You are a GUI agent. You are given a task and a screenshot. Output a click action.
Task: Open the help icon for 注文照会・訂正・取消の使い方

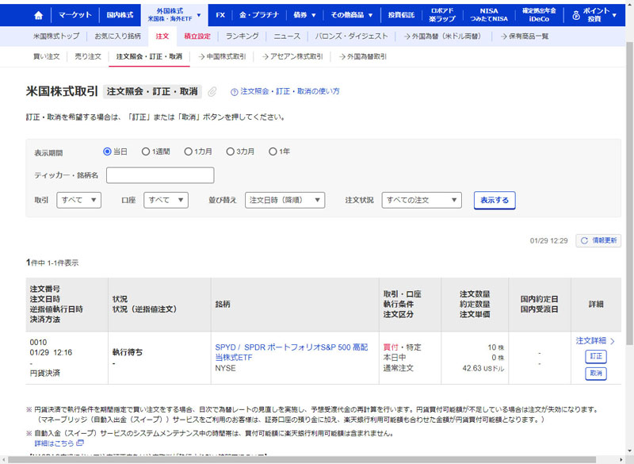235,92
